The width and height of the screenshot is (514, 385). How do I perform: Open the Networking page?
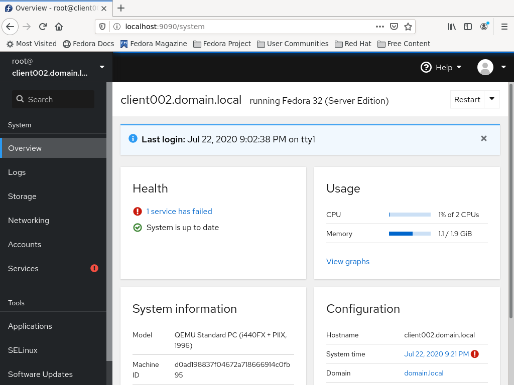click(x=53, y=221)
